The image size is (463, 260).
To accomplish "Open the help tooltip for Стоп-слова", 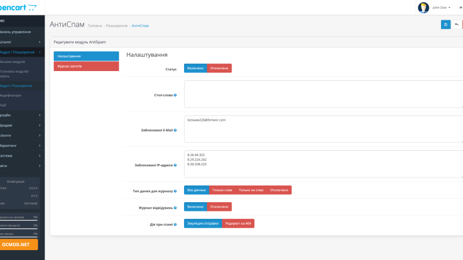I will [x=175, y=95].
